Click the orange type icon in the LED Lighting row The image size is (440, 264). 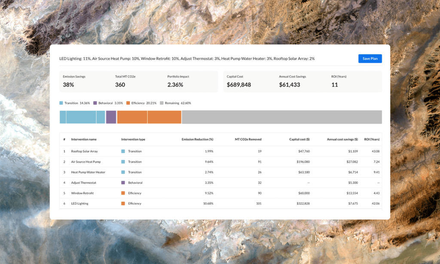click(123, 203)
